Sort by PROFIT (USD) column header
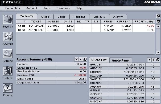Image resolution: width=161 pixels, height=104 pixels. click(x=144, y=22)
